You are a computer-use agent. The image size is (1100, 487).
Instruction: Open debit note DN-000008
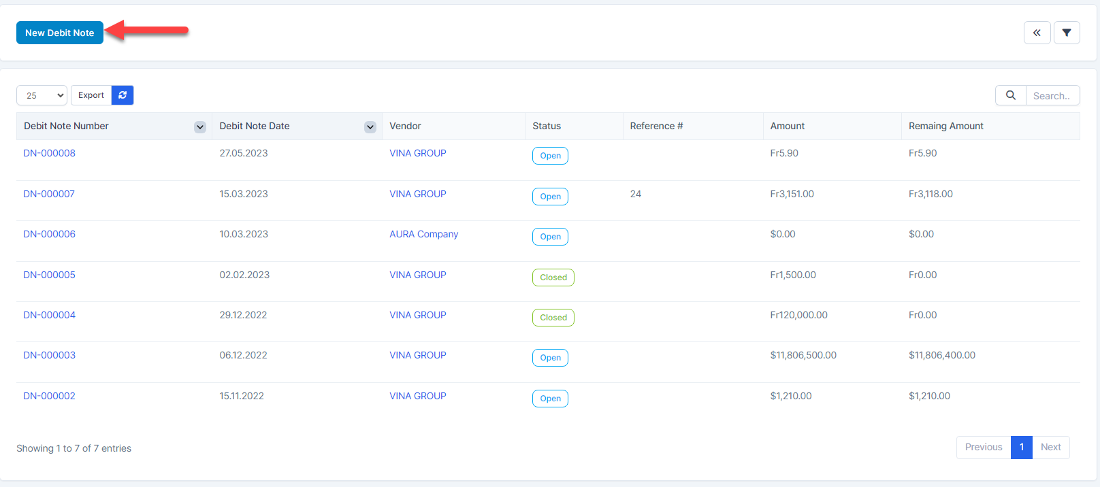(49, 153)
